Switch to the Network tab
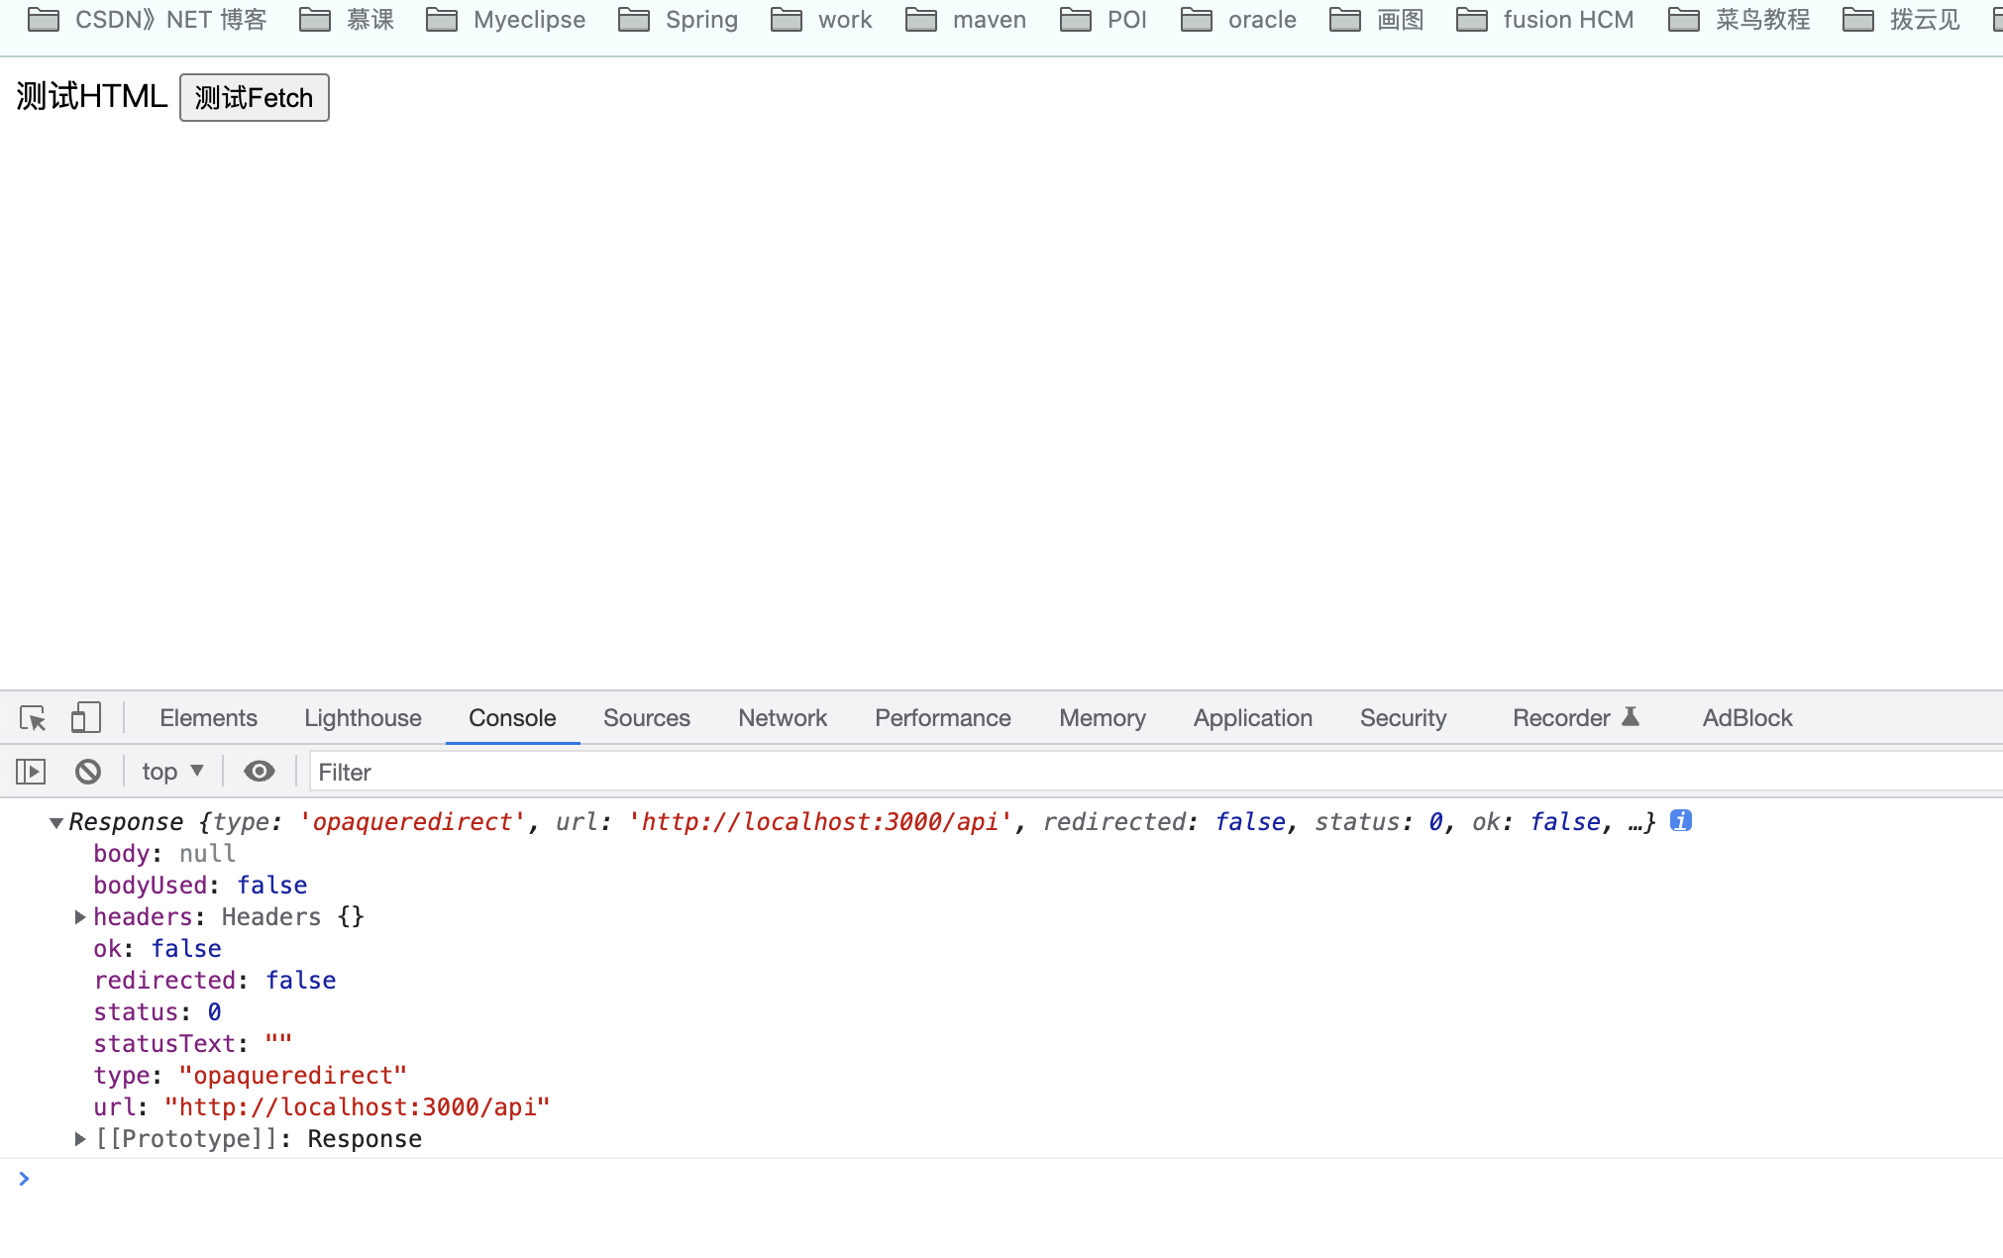This screenshot has height=1258, width=2003. (782, 718)
